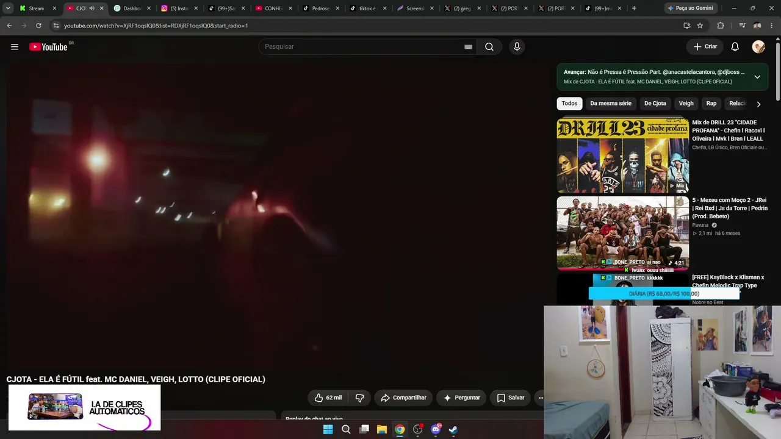
Task: Select the Da mesma série chip
Action: [x=611, y=104]
